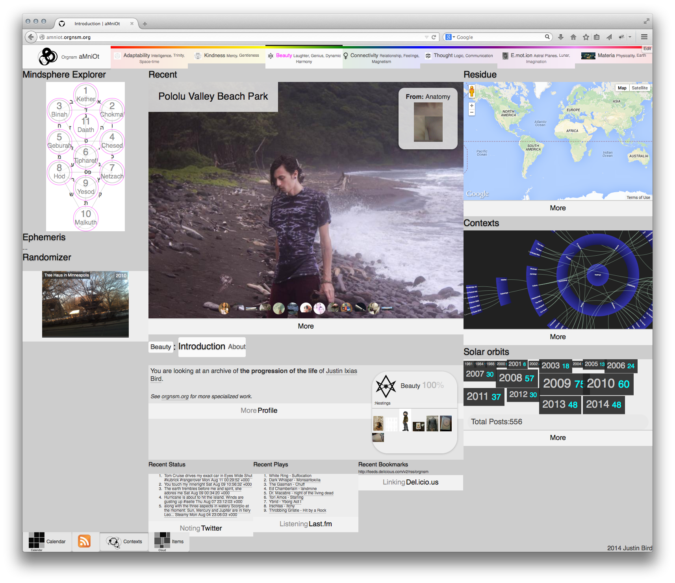The image size is (675, 583).
Task: Open the browser hamburger menu
Action: pos(644,37)
